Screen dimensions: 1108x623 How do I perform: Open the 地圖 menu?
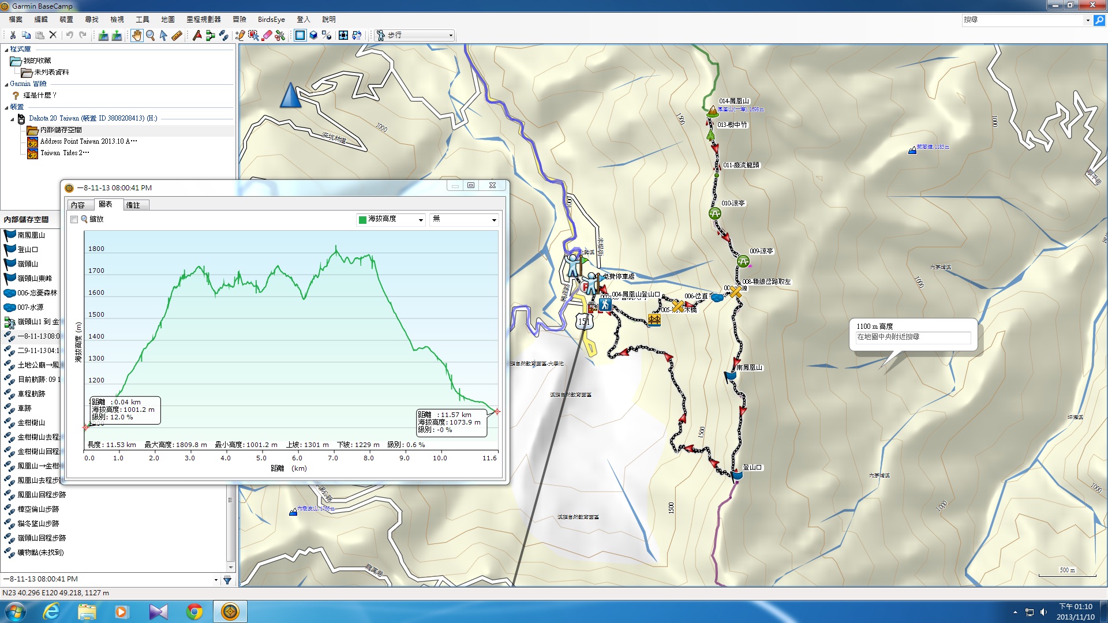[x=167, y=20]
